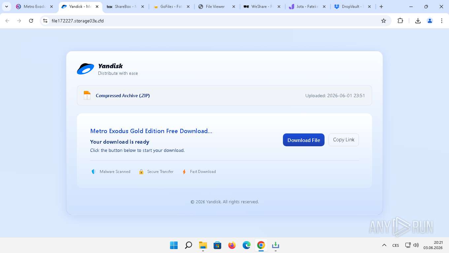
Task: Bookmark this page with the star
Action: [384, 21]
